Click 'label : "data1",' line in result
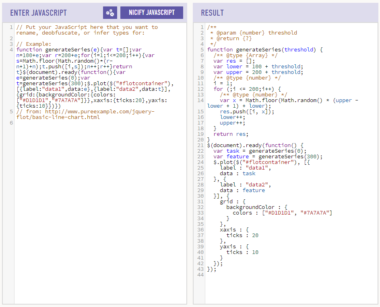 tap(245, 168)
